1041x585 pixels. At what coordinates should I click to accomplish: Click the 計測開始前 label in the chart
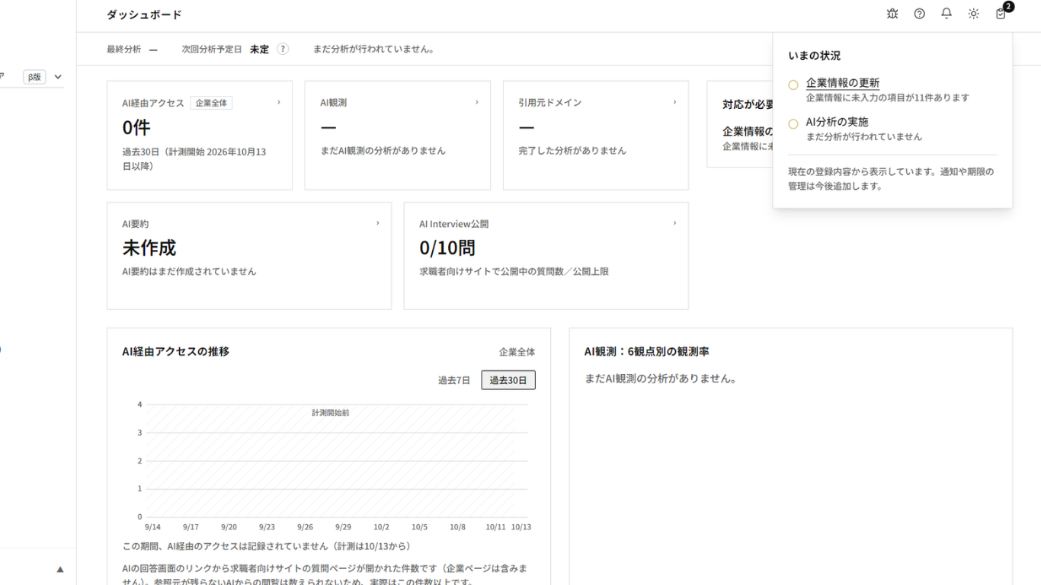[x=331, y=412]
